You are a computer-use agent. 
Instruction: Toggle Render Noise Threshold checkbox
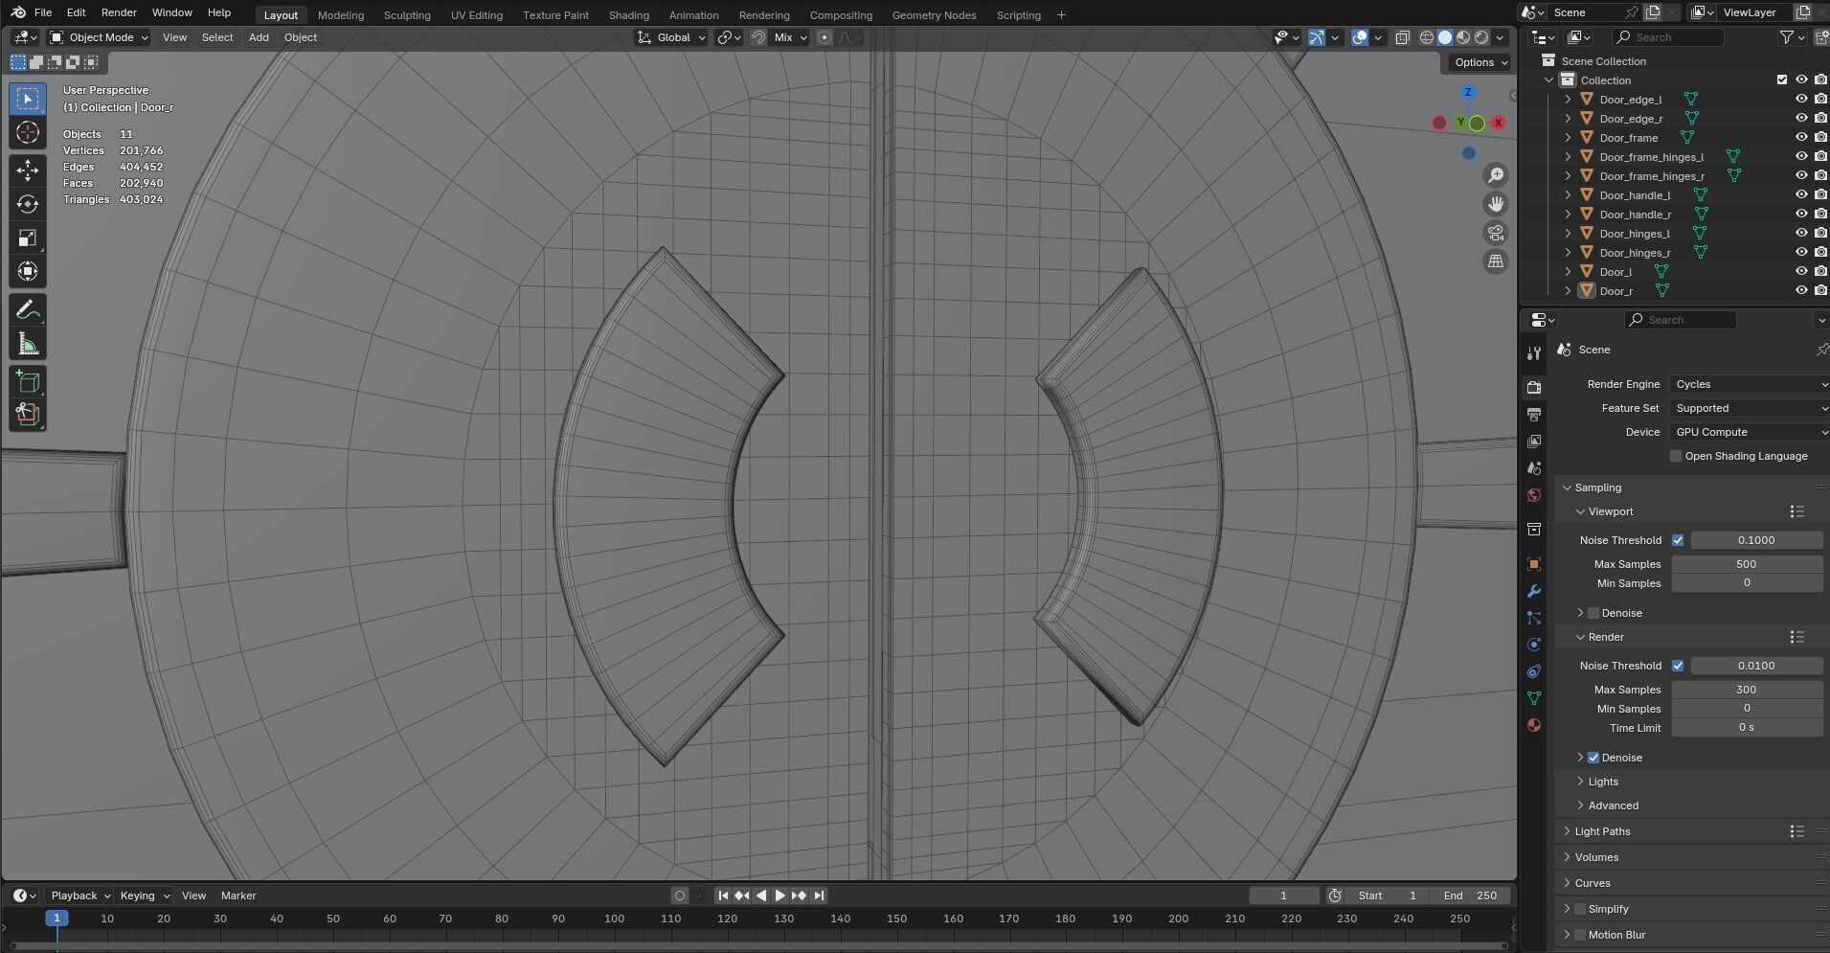point(1678,666)
